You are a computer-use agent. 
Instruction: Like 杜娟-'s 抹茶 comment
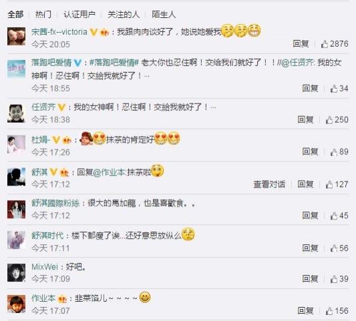[333, 152]
